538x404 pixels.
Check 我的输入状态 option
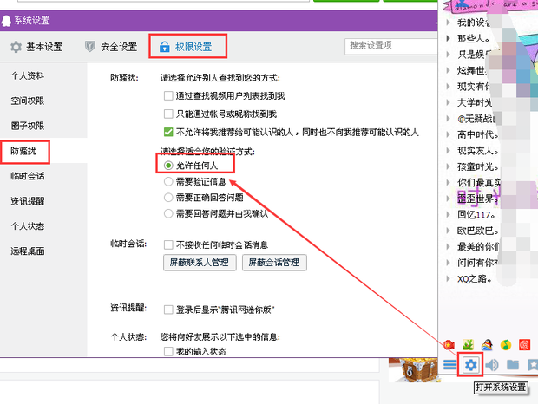[x=168, y=352]
